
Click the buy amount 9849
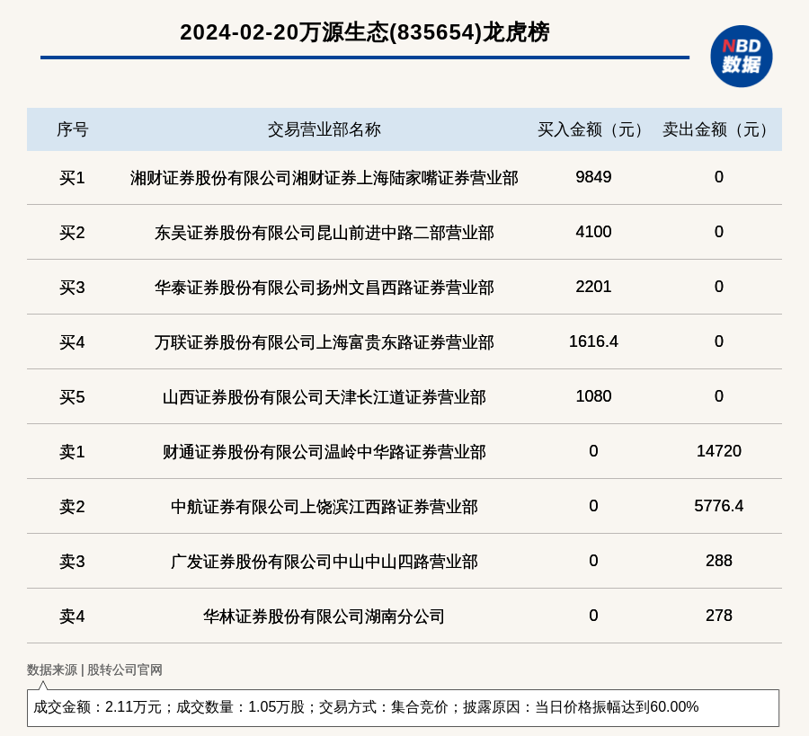click(593, 177)
